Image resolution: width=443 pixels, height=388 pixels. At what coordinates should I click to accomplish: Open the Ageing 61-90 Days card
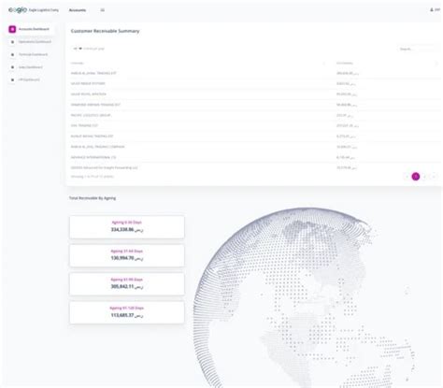(127, 284)
